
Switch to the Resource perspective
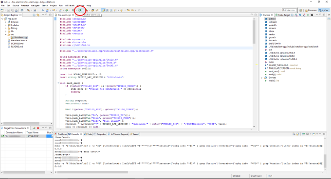tap(311, 10)
